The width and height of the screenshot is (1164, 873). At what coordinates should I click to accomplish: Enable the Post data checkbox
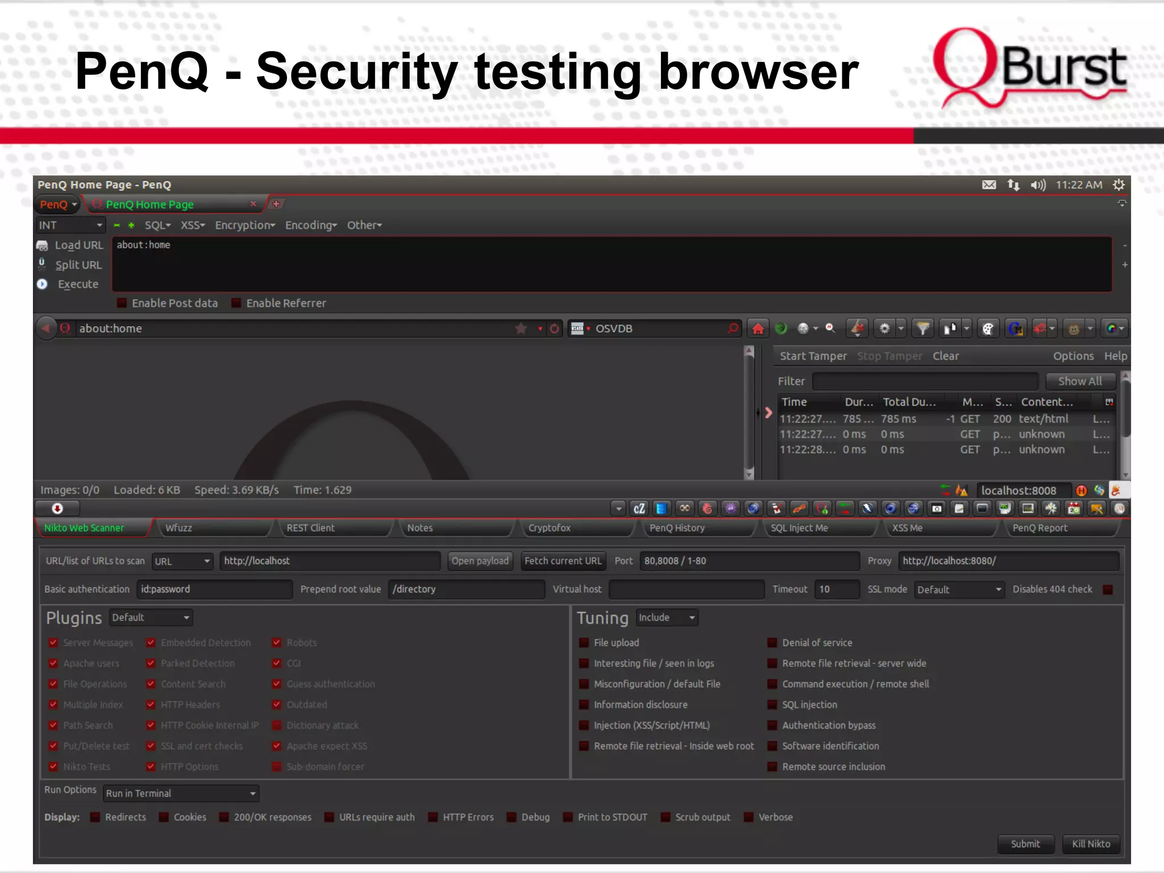tap(122, 304)
